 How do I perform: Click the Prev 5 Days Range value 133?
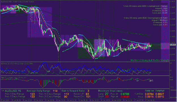pyautogui.click(x=32, y=97)
